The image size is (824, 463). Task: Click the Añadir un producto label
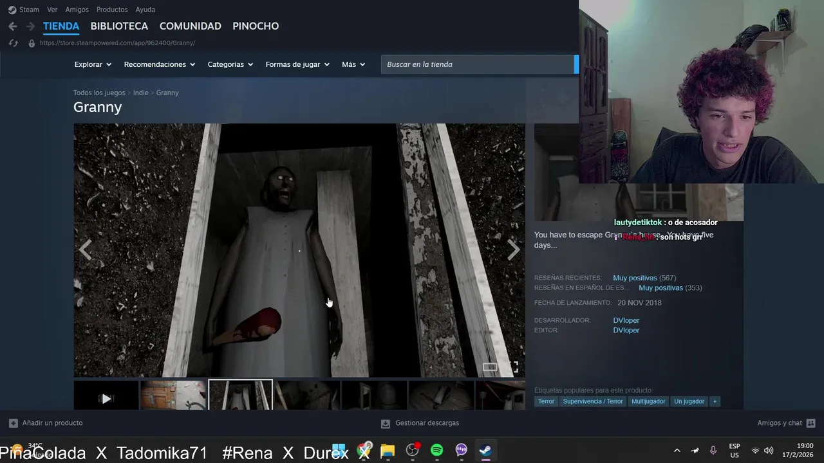click(52, 423)
